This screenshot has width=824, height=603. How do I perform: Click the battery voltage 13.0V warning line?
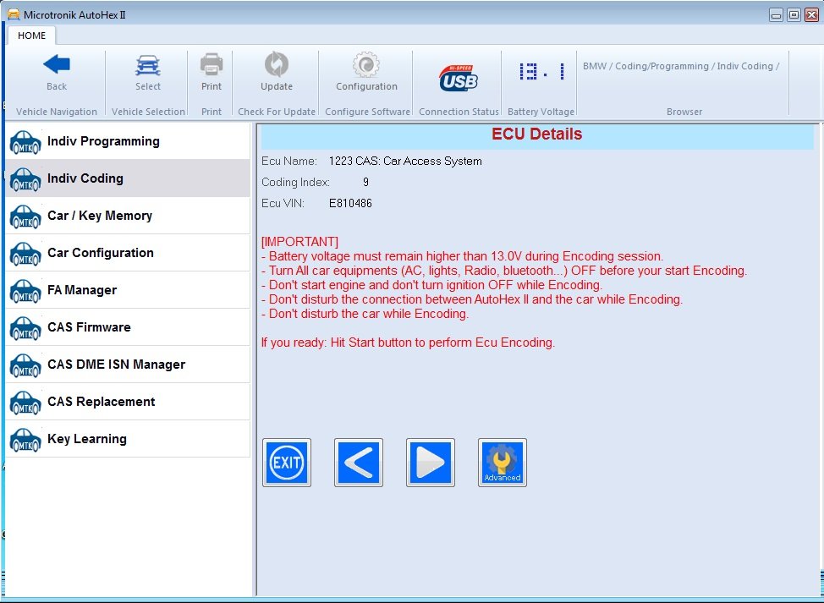pos(463,256)
